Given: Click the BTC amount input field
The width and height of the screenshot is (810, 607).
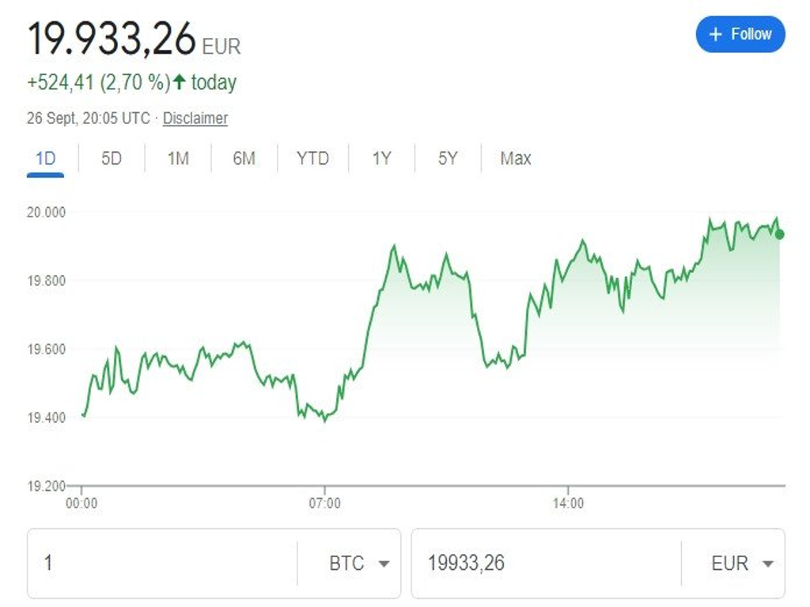Looking at the screenshot, I should click(162, 564).
